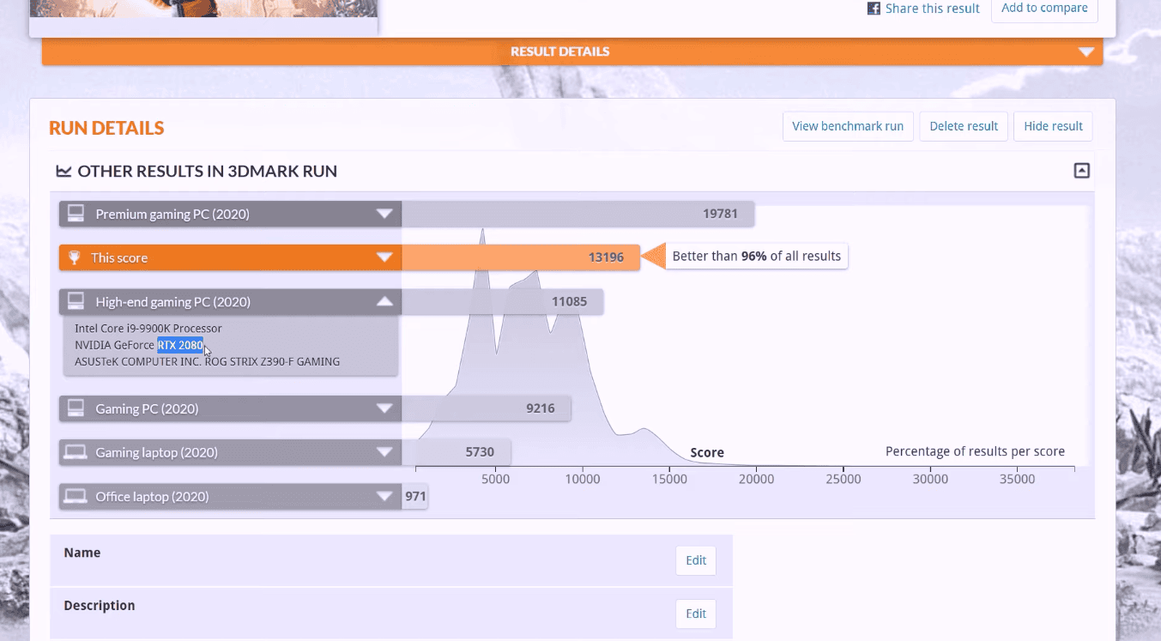1161x641 pixels.
Task: Click the Hide result button
Action: [x=1053, y=126]
